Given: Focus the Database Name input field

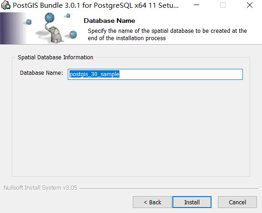Looking at the screenshot, I should [x=155, y=74].
